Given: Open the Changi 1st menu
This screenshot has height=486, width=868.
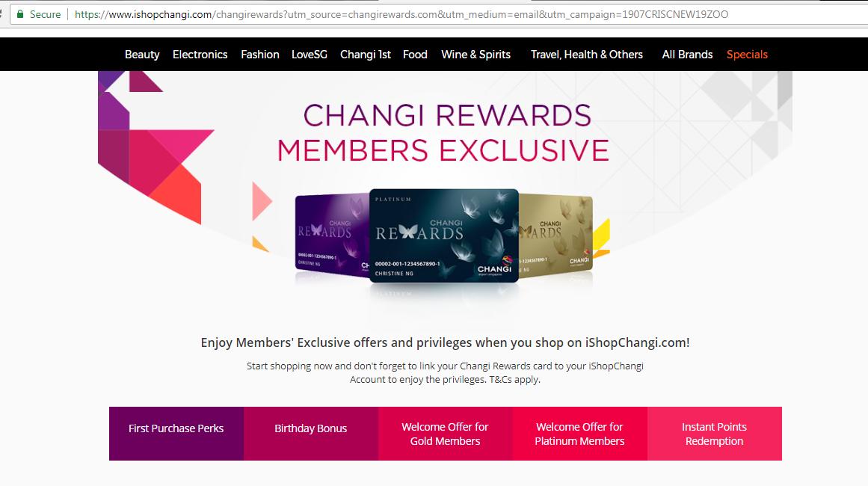Looking at the screenshot, I should 366,55.
